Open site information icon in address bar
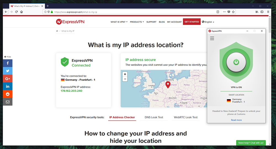276x149 pixels. tap(45, 12)
